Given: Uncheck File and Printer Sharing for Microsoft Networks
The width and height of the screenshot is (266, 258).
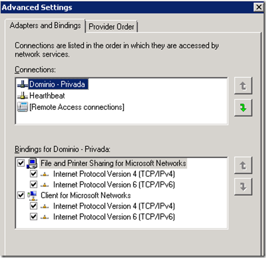Looking at the screenshot, I should (x=21, y=163).
